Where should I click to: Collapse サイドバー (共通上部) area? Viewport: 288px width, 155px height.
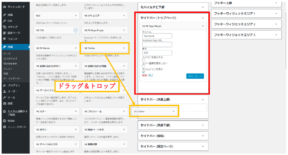[x=203, y=99]
